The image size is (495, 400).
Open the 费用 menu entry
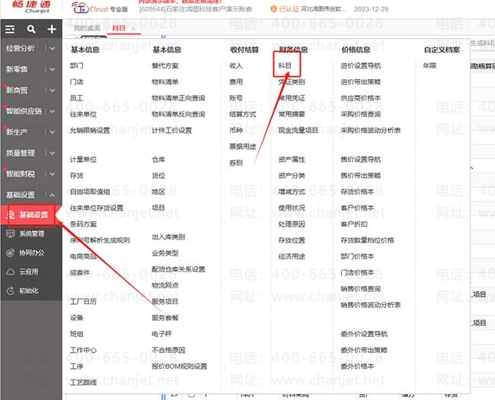[236, 81]
